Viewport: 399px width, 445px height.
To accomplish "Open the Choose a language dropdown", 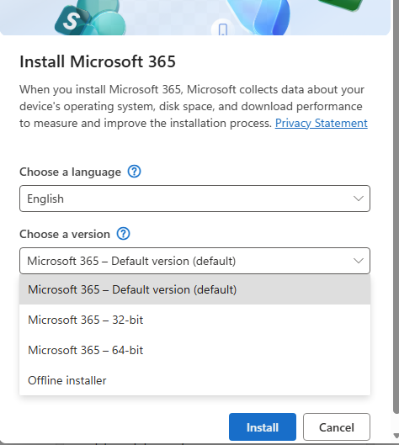I will pyautogui.click(x=194, y=199).
